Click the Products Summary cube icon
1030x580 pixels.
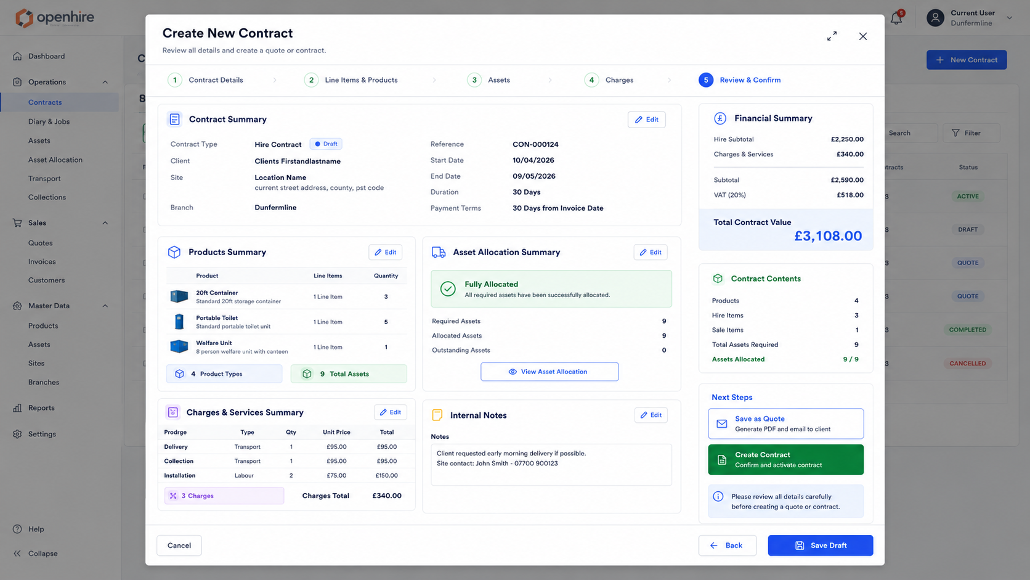click(174, 252)
